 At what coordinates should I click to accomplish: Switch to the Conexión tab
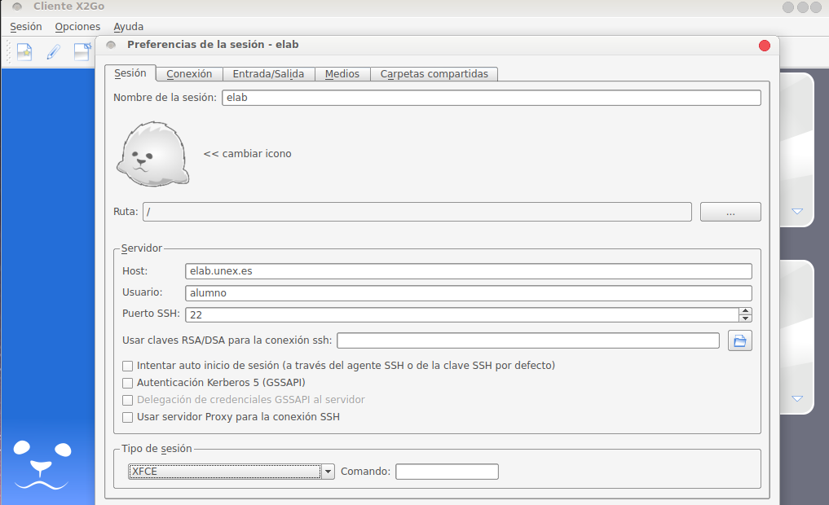(189, 73)
